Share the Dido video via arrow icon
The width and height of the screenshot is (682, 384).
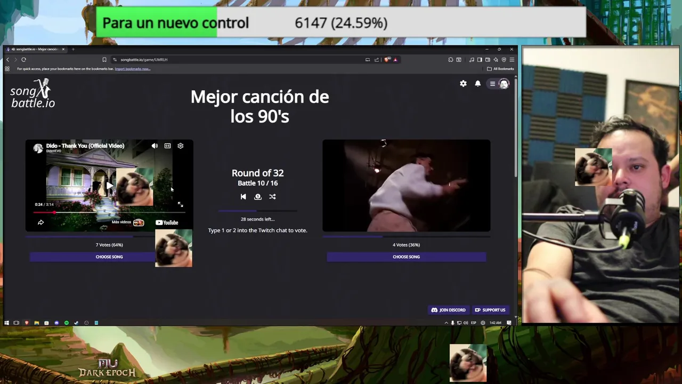pos(40,222)
